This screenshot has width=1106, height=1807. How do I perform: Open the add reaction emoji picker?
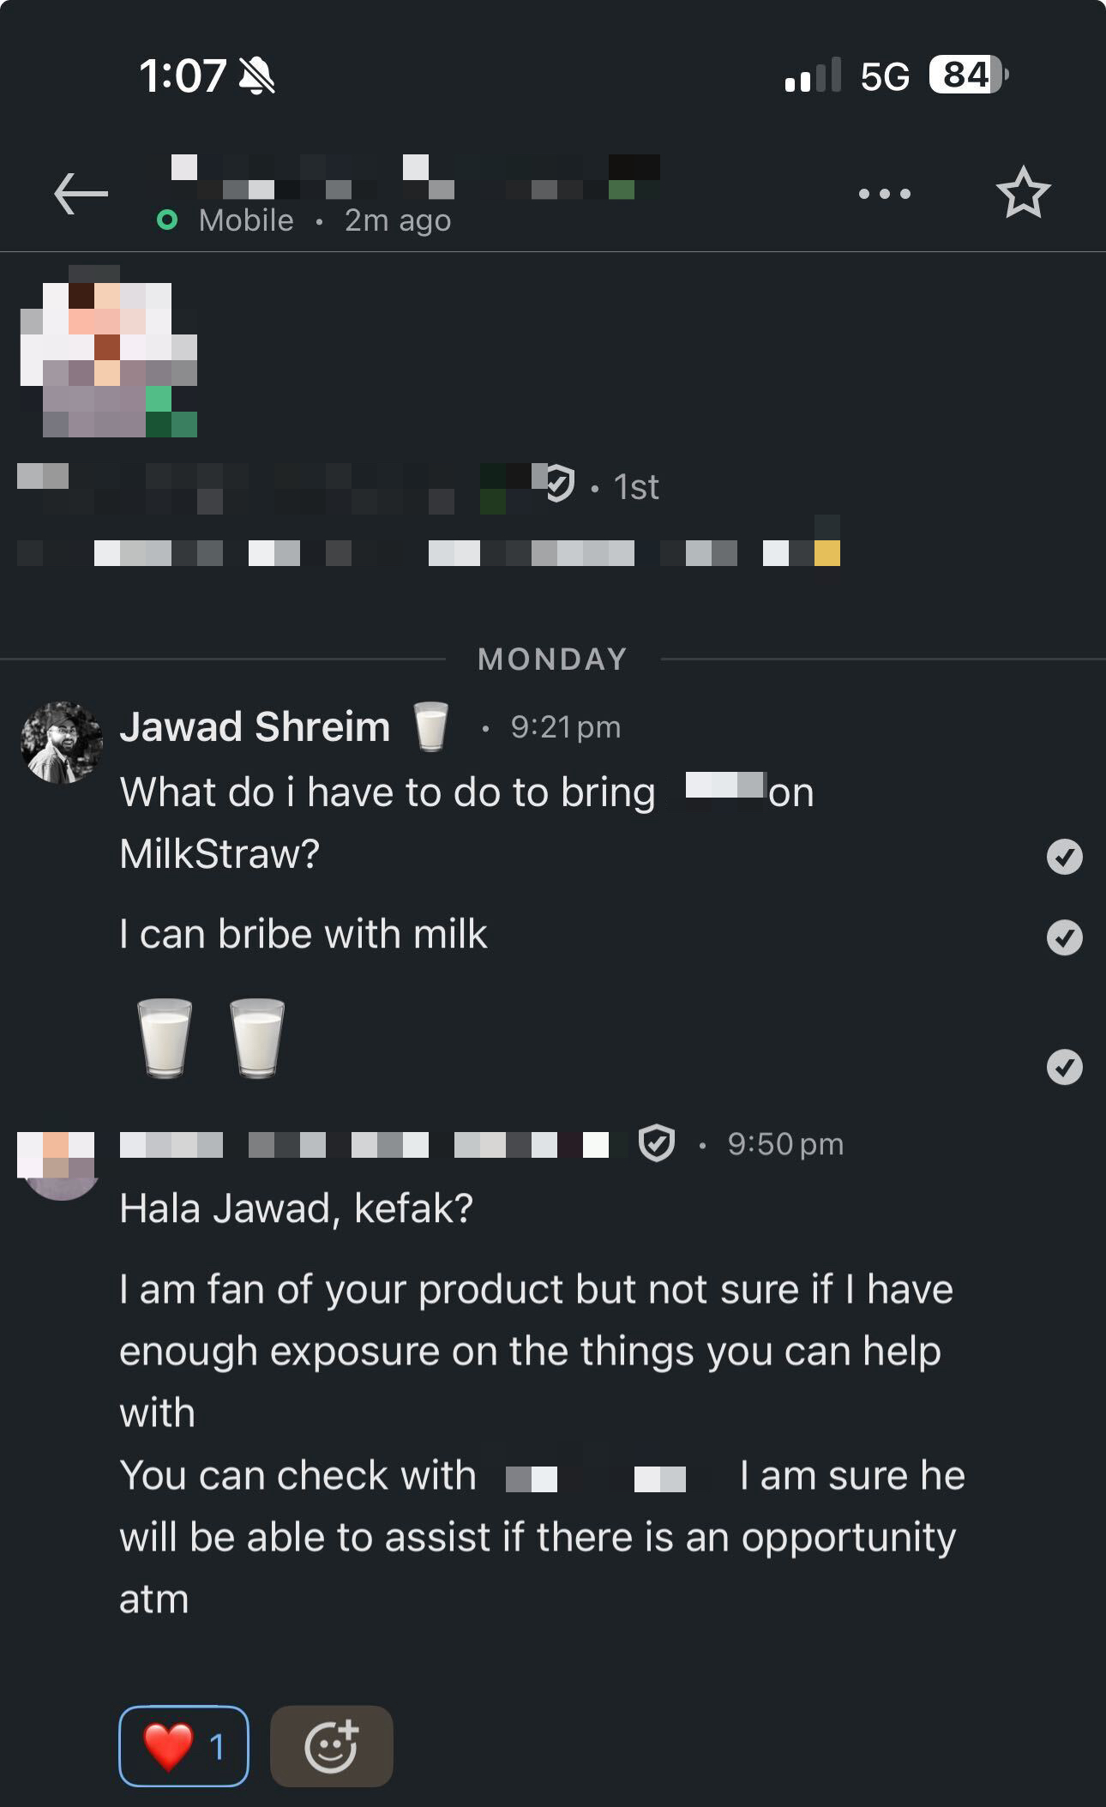pos(332,1746)
